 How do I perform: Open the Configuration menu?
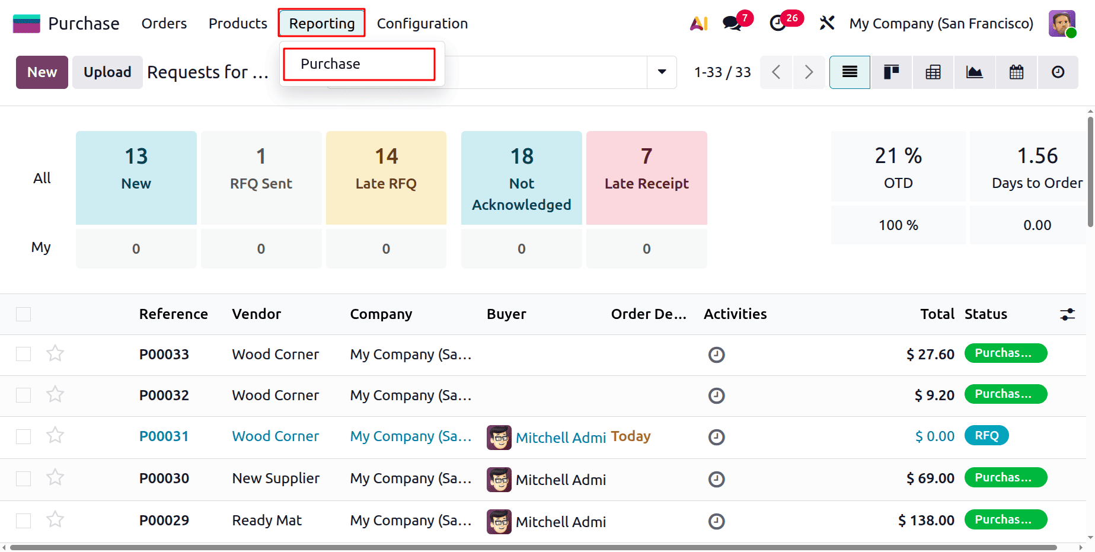422,23
